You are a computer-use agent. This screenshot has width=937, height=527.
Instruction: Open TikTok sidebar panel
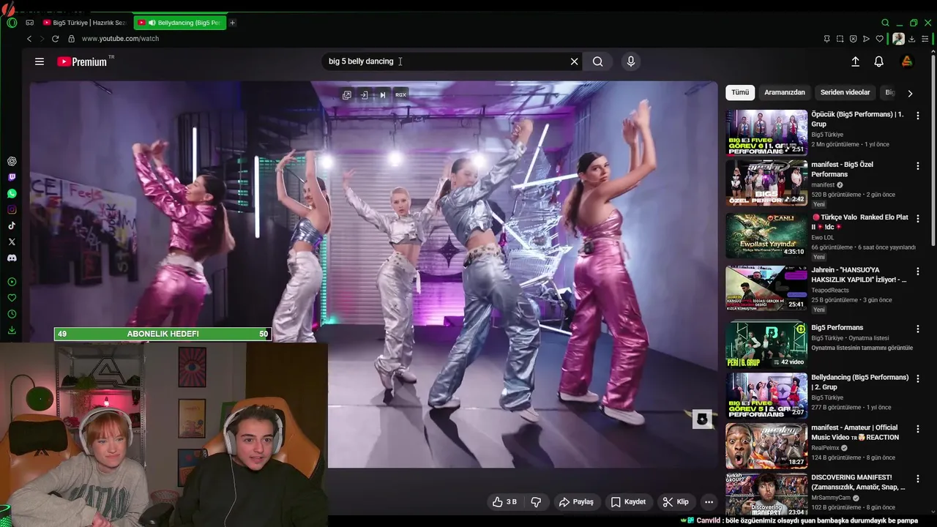[12, 225]
